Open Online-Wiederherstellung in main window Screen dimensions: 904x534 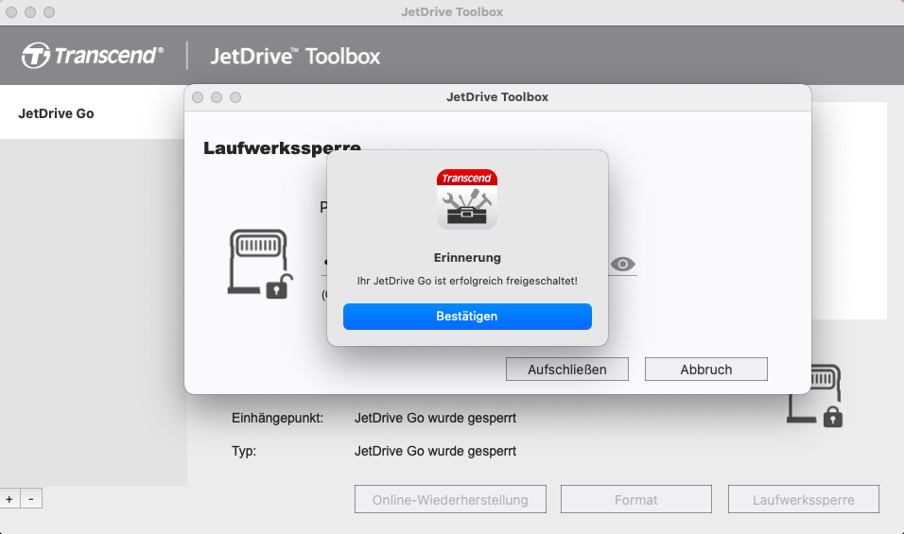[x=450, y=499]
